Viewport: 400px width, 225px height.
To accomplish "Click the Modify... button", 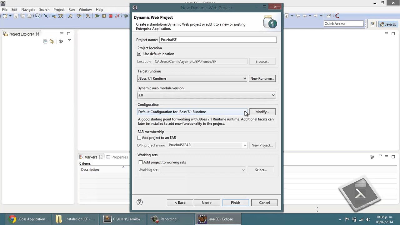I will click(x=262, y=112).
